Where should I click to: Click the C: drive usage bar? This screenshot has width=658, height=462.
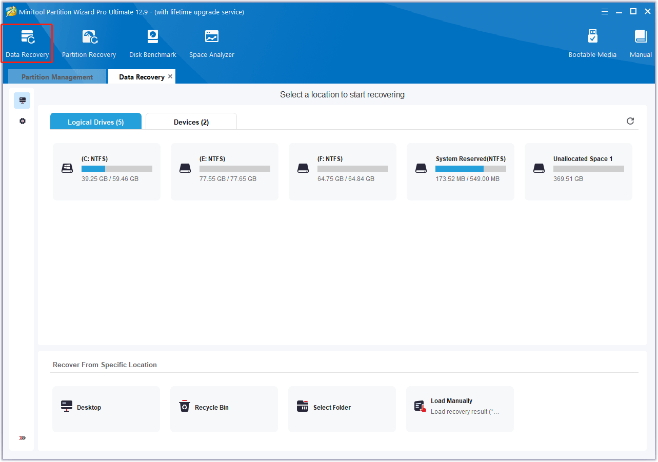pyautogui.click(x=116, y=168)
